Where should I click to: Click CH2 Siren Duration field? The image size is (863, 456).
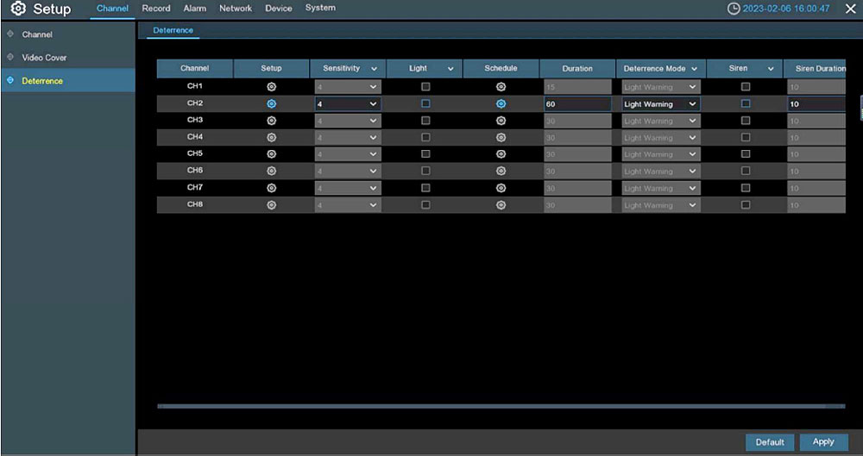click(816, 104)
